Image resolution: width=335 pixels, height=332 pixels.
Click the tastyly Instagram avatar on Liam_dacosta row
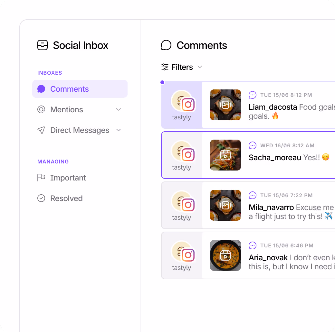[x=183, y=101]
